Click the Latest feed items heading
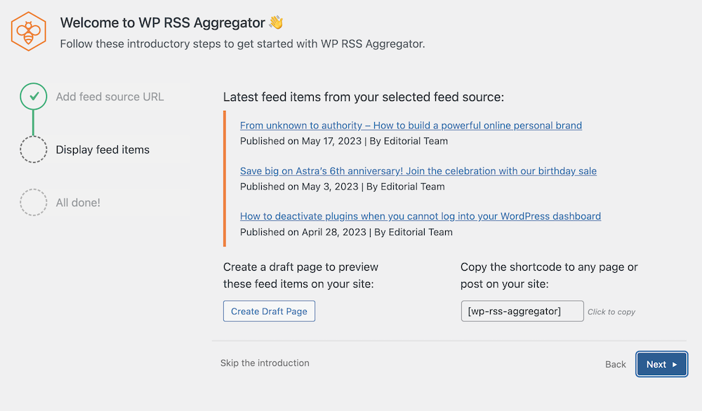Viewport: 702px width, 411px height. click(x=364, y=97)
